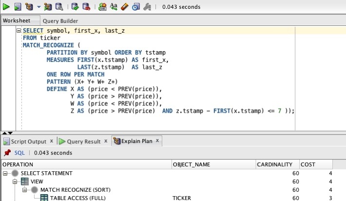Click the CARDINALITY column header
The image size is (346, 201).
pyautogui.click(x=278, y=164)
